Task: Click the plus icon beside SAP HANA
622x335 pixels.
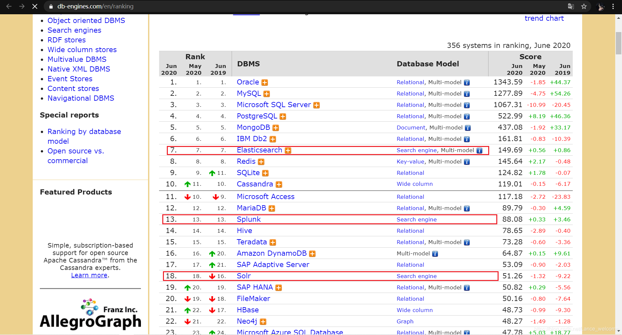Action: coord(279,288)
